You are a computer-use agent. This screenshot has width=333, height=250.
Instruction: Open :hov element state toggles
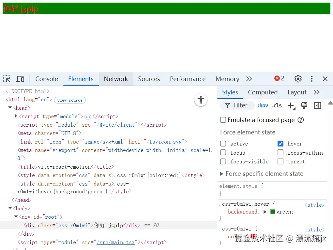tap(263, 105)
